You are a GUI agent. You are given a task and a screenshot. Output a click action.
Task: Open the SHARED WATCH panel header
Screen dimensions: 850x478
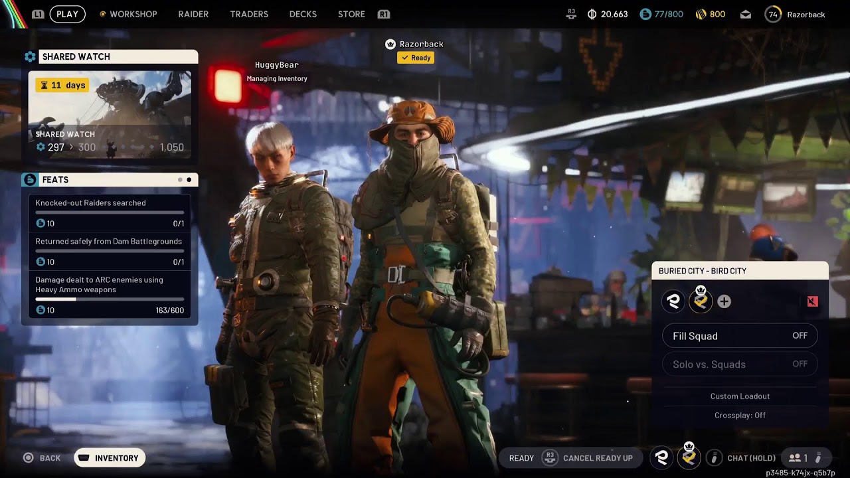pos(118,57)
